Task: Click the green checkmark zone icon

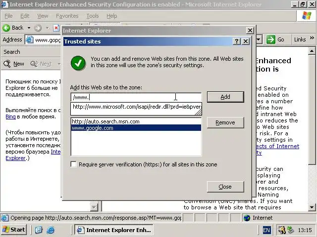Action: [x=78, y=63]
